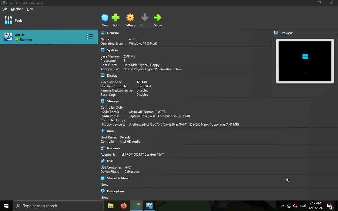
Task: Open Settings with the orange gear icon
Action: (x=130, y=18)
